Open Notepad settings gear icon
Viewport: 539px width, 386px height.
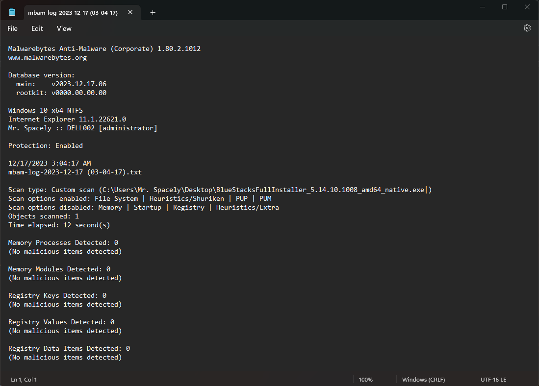[x=527, y=28]
